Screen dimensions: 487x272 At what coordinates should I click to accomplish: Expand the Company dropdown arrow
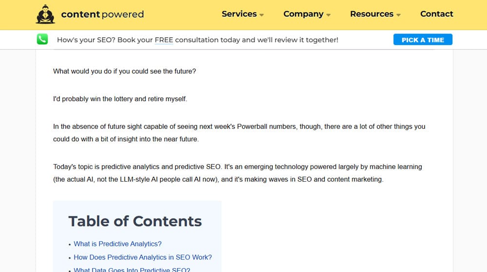point(328,15)
